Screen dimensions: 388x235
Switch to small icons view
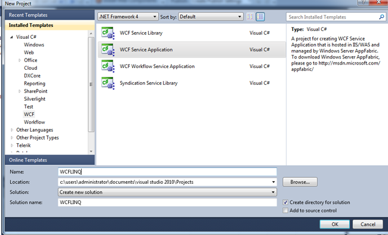(x=251, y=17)
